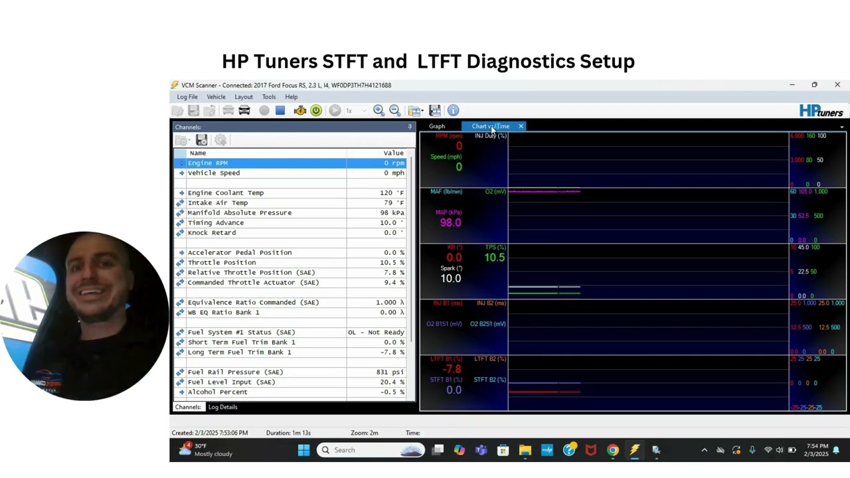Select the Knock Retard channel row
Viewport: 850px width, 478px height.
[x=291, y=232]
